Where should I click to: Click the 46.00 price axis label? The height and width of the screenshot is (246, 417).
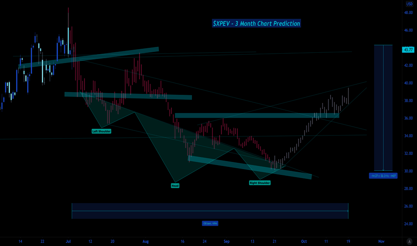[408, 30]
